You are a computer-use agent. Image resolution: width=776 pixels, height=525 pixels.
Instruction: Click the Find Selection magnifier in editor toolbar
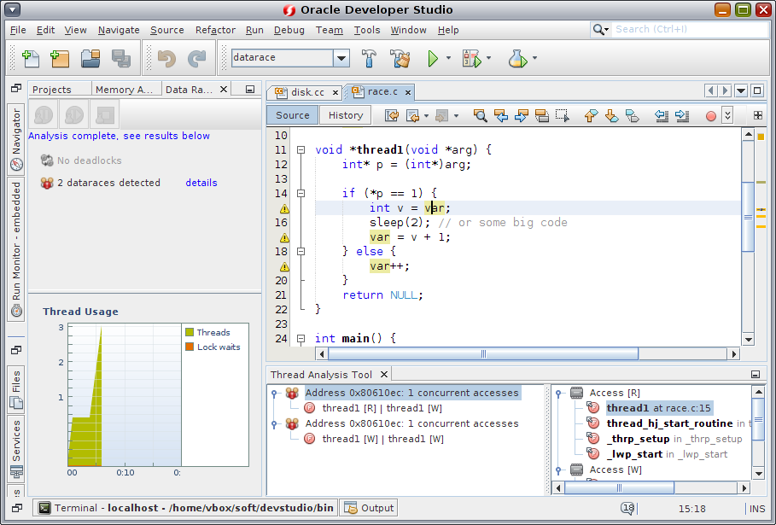(x=480, y=115)
